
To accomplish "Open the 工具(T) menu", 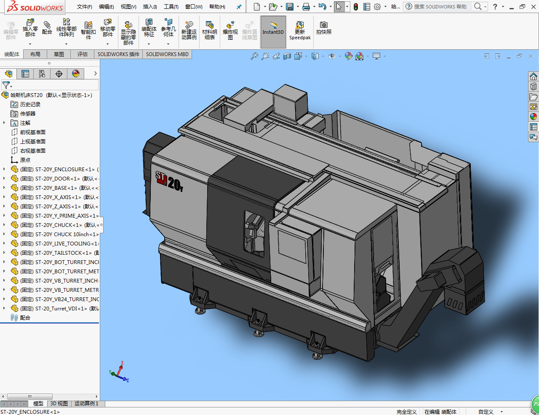I will (171, 7).
